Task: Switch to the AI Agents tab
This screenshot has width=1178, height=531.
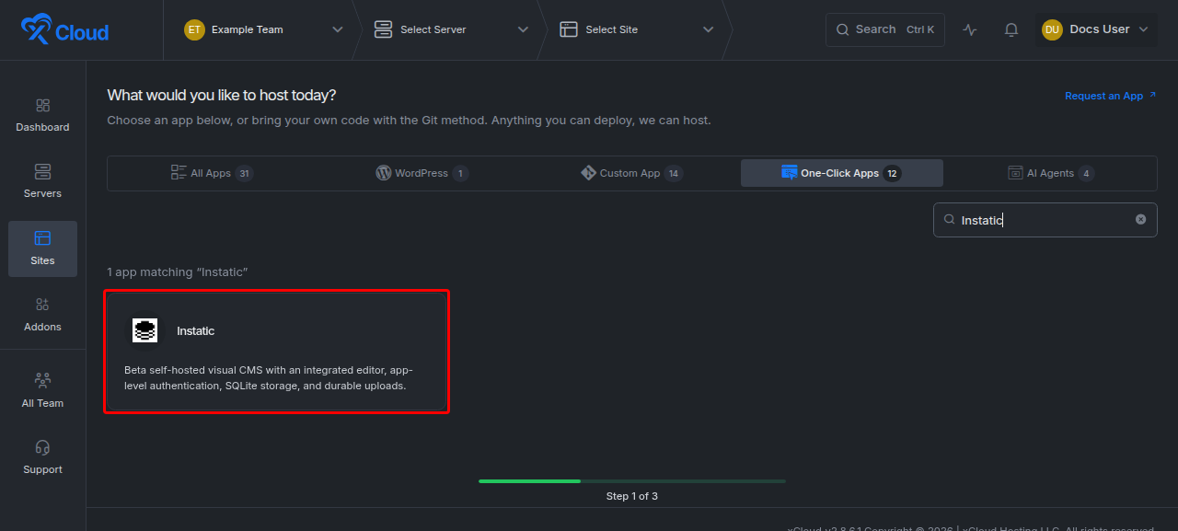Action: 1051,173
